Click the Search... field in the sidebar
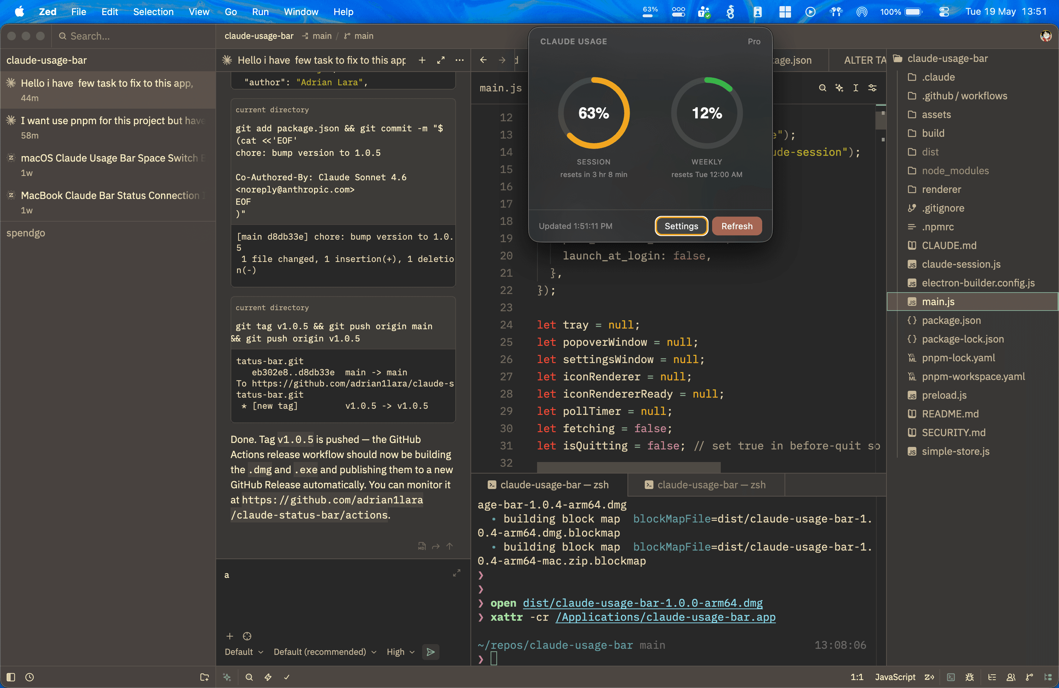 pos(134,36)
